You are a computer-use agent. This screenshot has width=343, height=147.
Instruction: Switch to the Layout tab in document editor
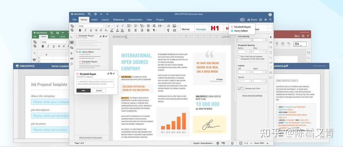(105, 20)
